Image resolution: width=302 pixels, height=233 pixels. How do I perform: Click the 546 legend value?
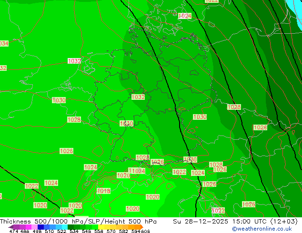[86, 231]
